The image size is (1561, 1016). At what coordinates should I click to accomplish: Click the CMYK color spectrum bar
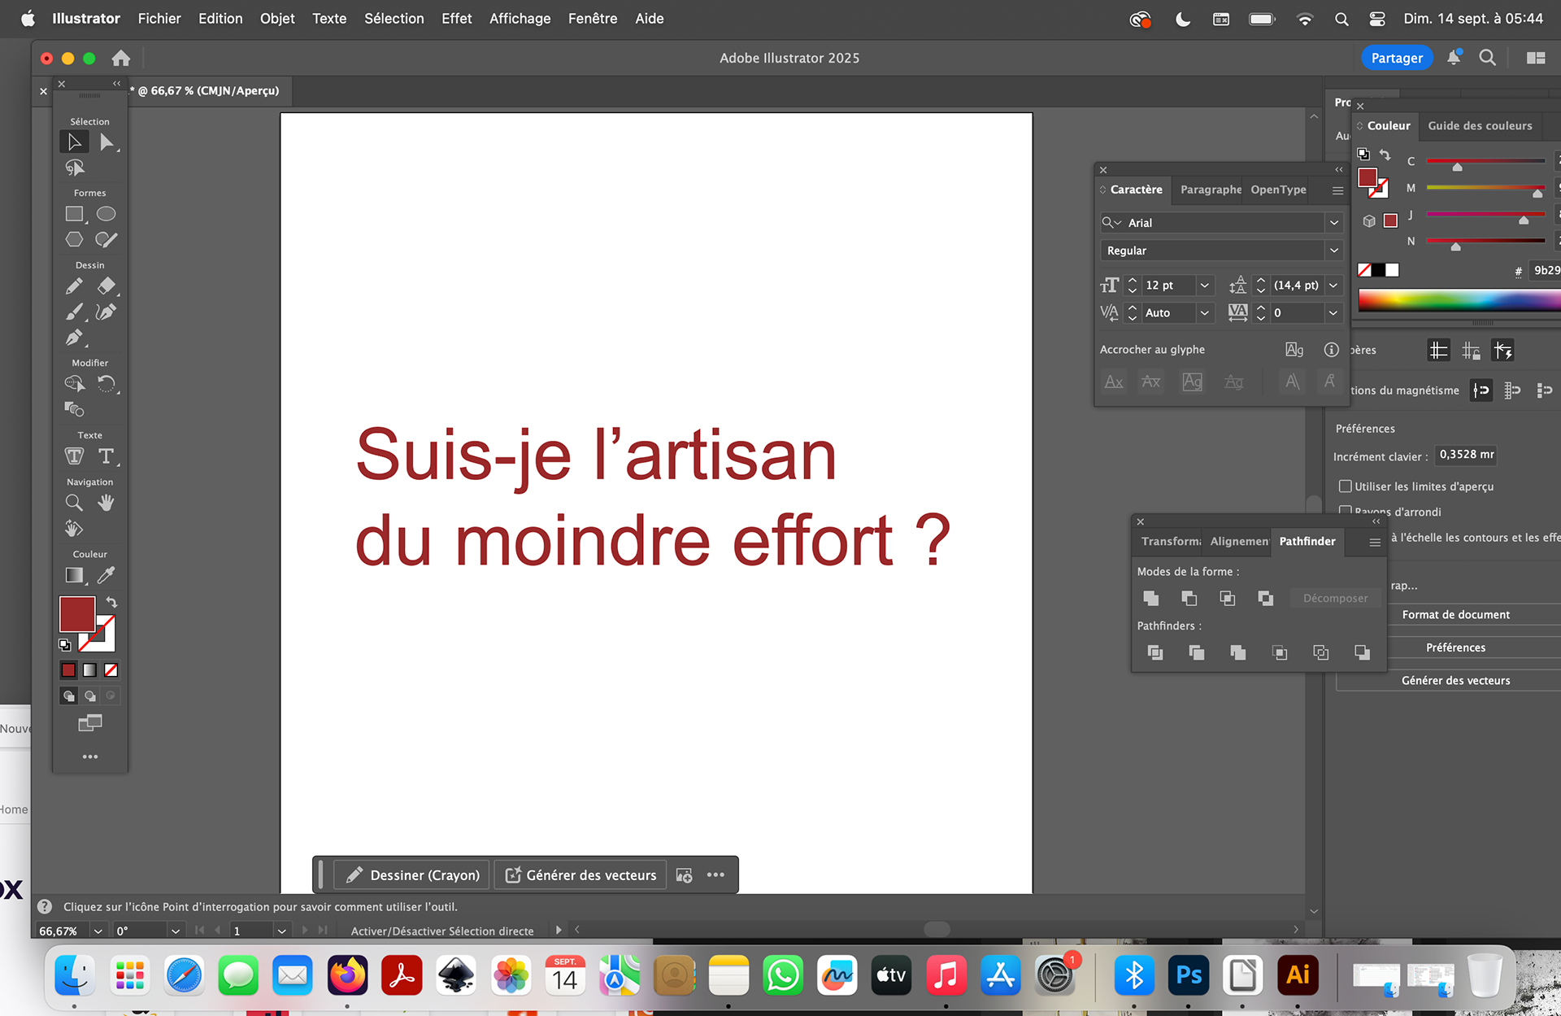pos(1455,300)
